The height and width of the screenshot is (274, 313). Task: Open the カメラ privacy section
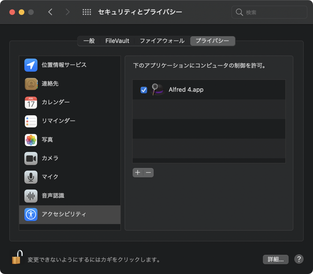point(31,158)
